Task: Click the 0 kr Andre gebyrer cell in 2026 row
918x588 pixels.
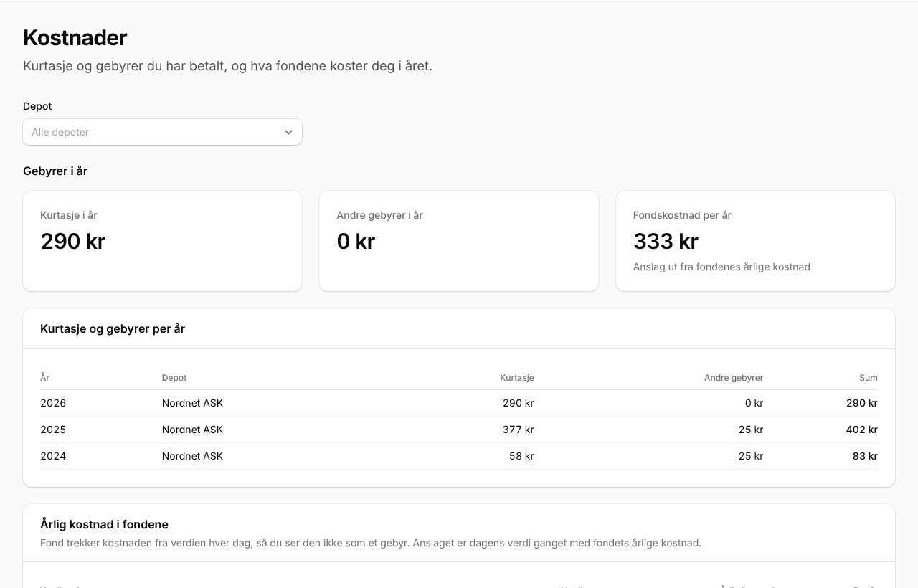Action: pyautogui.click(x=754, y=403)
